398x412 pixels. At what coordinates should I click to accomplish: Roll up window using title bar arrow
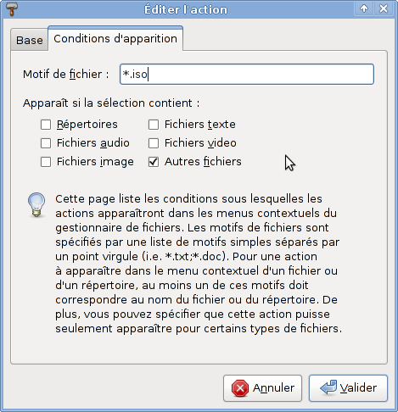(364, 8)
